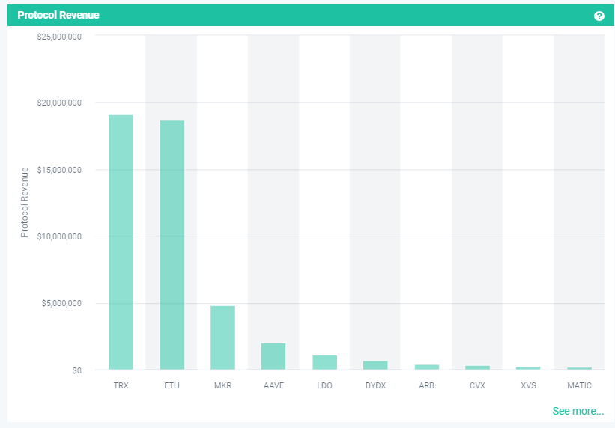Select the LDO revenue bar
615x428 pixels.
[x=325, y=363]
